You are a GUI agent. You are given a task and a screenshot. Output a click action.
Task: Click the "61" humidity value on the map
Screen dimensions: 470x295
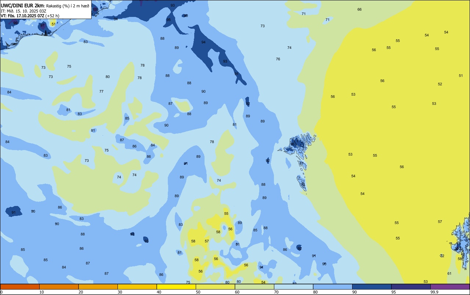coord(449,273)
